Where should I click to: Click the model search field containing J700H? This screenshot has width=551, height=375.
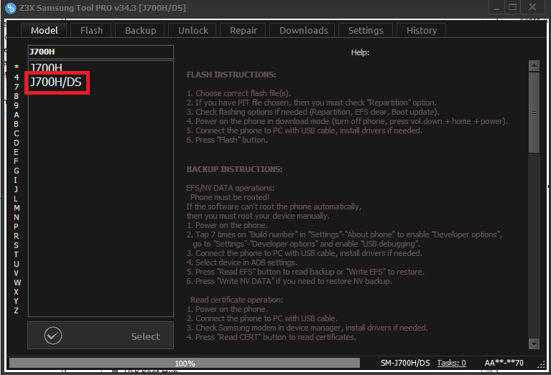[x=101, y=52]
